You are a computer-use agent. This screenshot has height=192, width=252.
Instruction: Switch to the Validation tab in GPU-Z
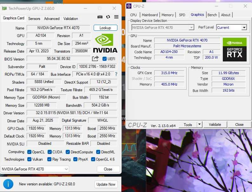(70, 19)
